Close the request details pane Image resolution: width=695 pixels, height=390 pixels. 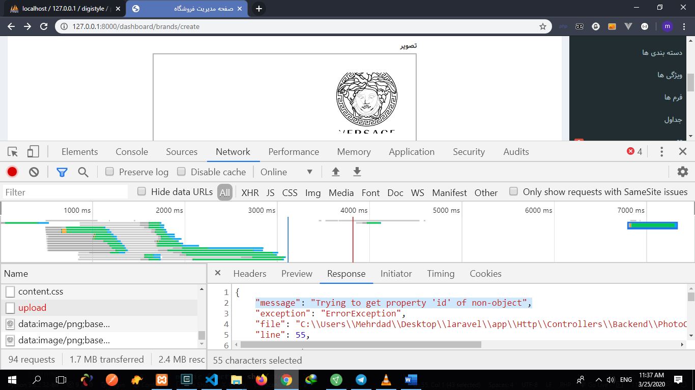218,273
